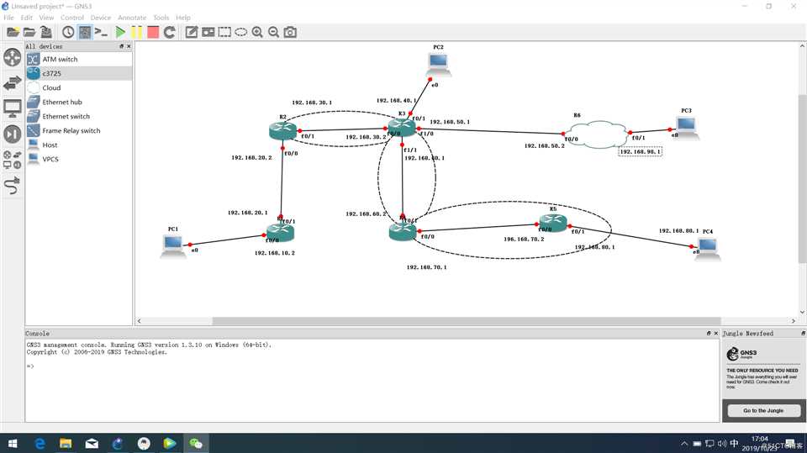Screen dimensions: 807x453
Task: Select Frame Relay switch in device list
Action: (79, 131)
